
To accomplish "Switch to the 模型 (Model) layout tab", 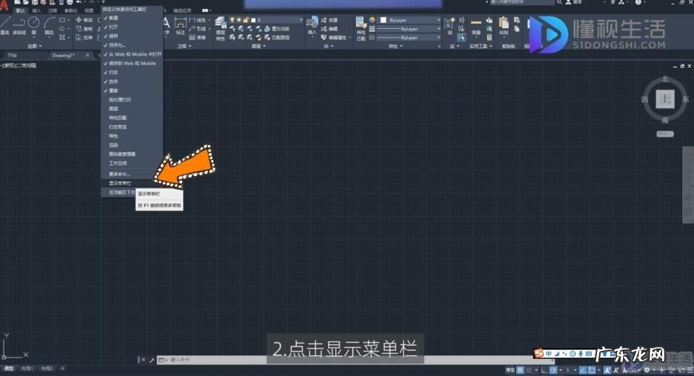I will (x=9, y=369).
